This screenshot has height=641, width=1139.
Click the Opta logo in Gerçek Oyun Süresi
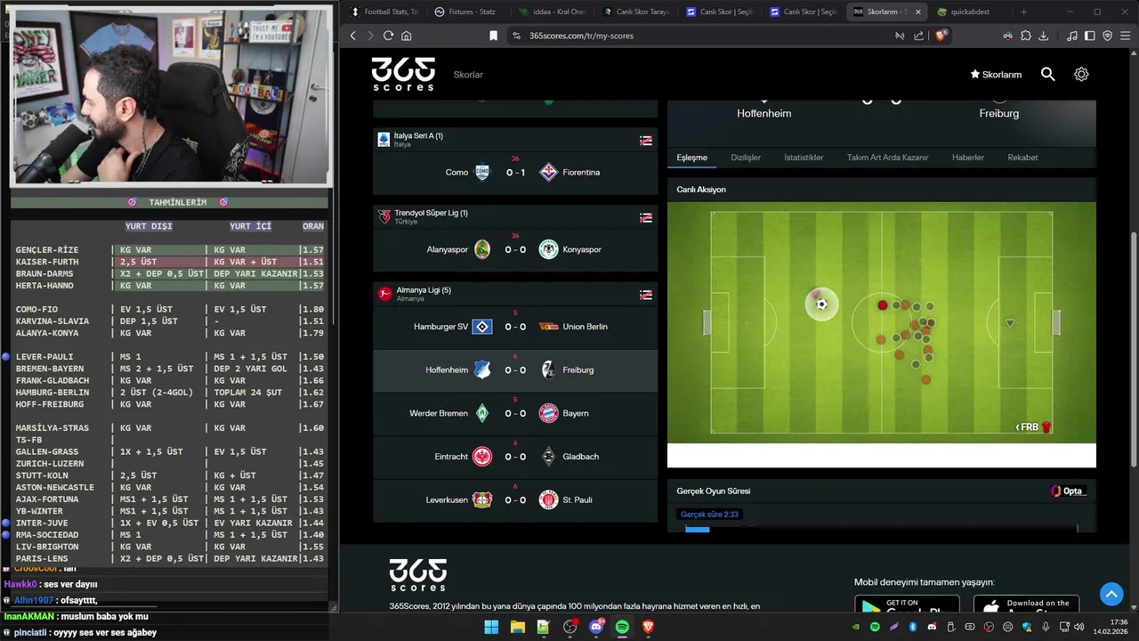[x=1068, y=491]
